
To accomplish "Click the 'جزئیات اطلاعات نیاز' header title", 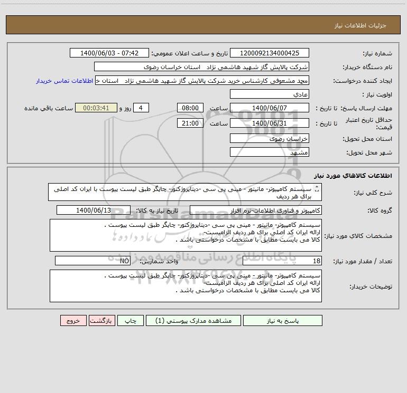I will tap(360, 25).
